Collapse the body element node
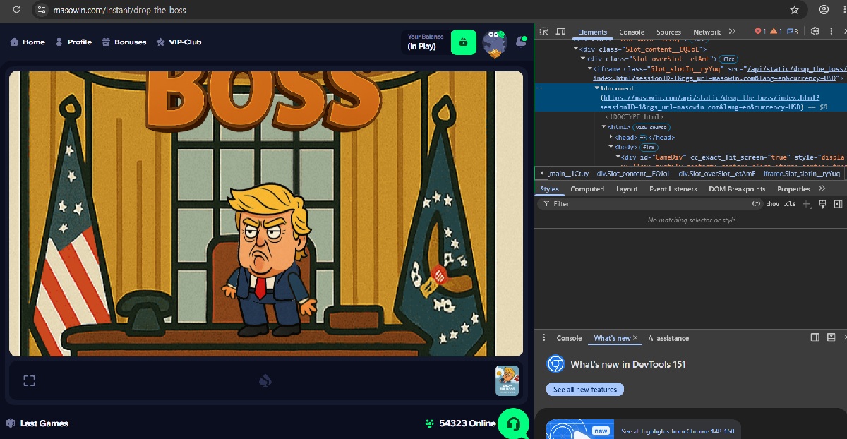The image size is (847, 439). [612, 147]
